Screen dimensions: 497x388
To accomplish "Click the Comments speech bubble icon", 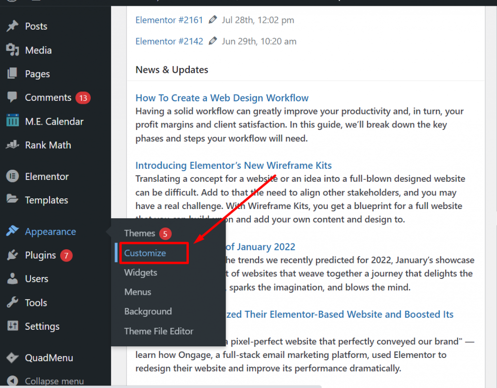I will [12, 97].
